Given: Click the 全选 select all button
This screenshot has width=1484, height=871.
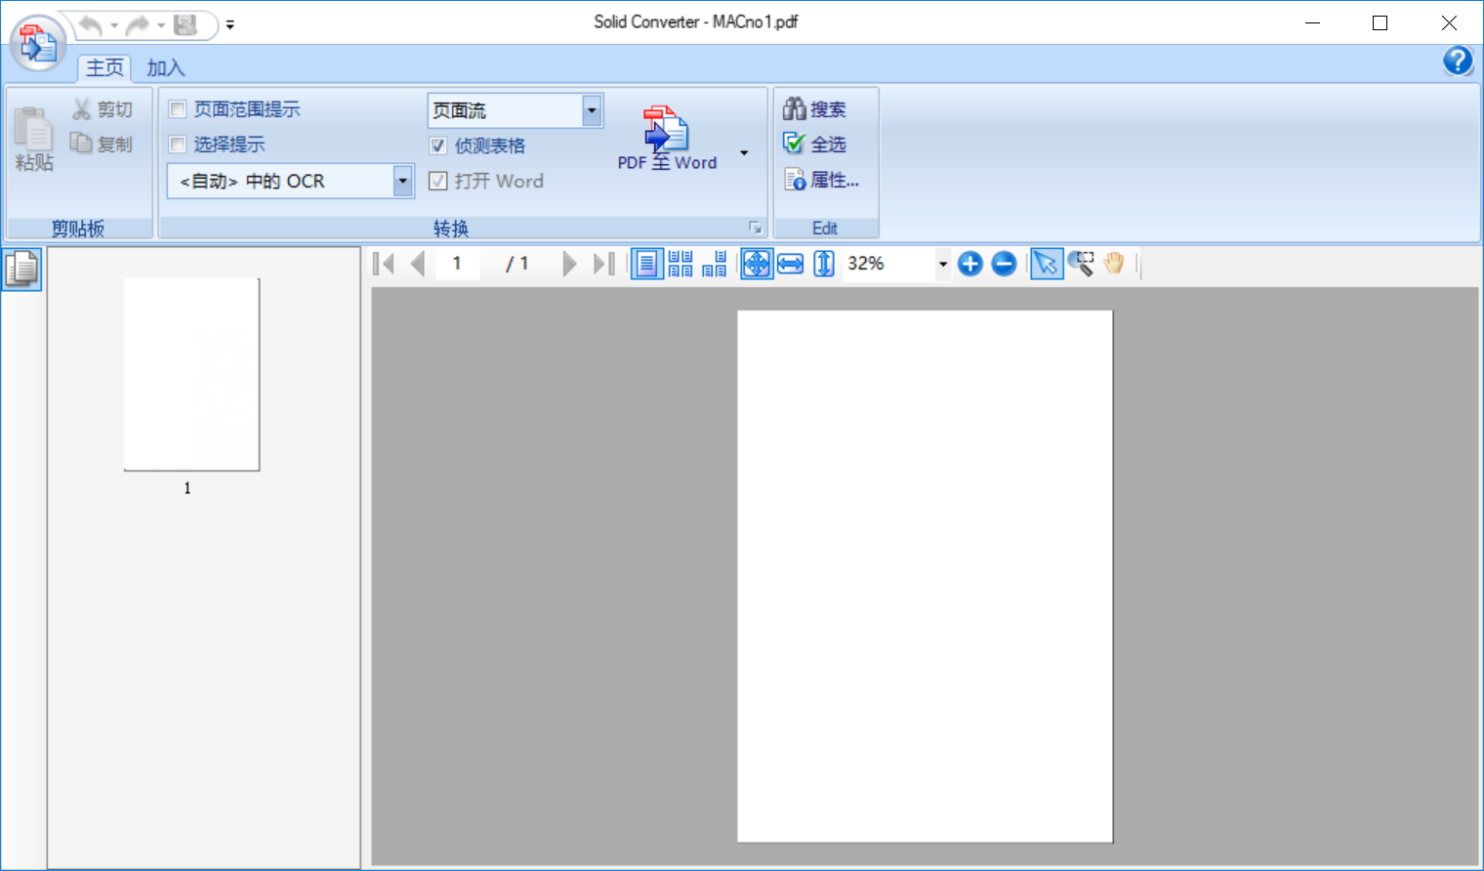Looking at the screenshot, I should [814, 145].
